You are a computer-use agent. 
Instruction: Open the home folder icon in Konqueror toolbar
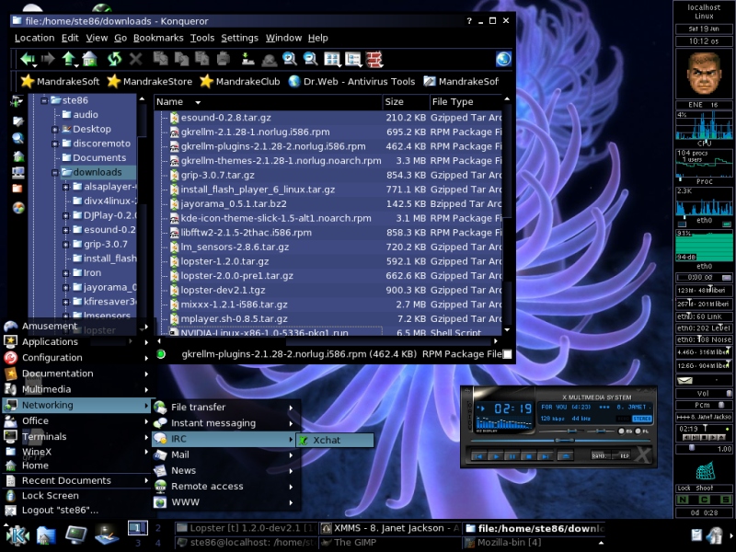(x=89, y=59)
